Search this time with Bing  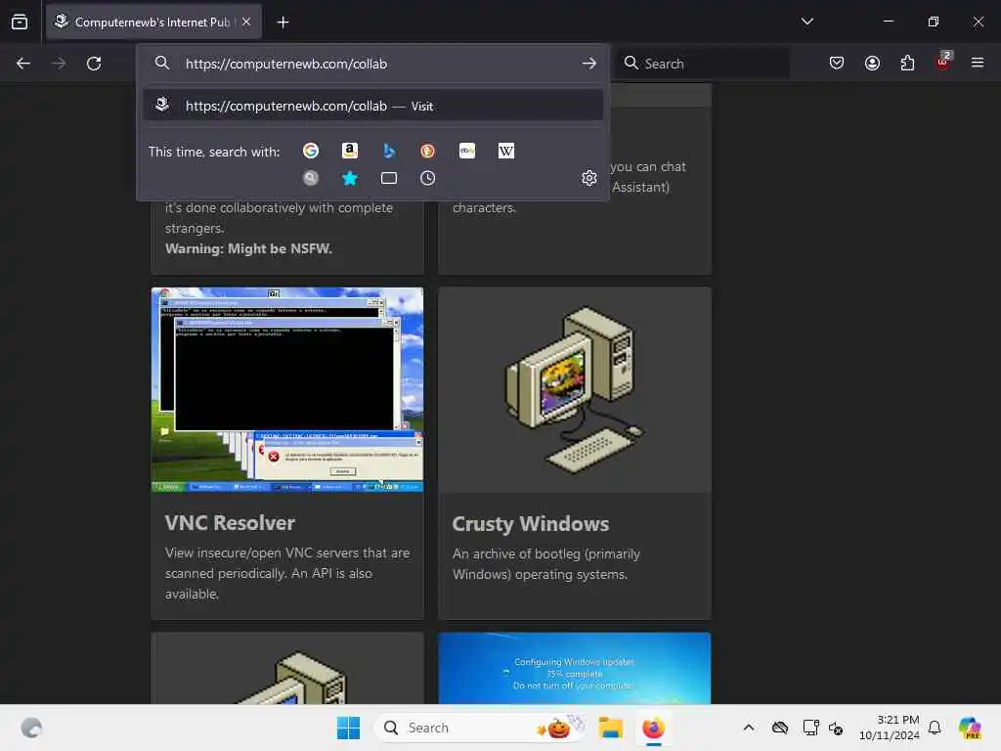coord(389,151)
